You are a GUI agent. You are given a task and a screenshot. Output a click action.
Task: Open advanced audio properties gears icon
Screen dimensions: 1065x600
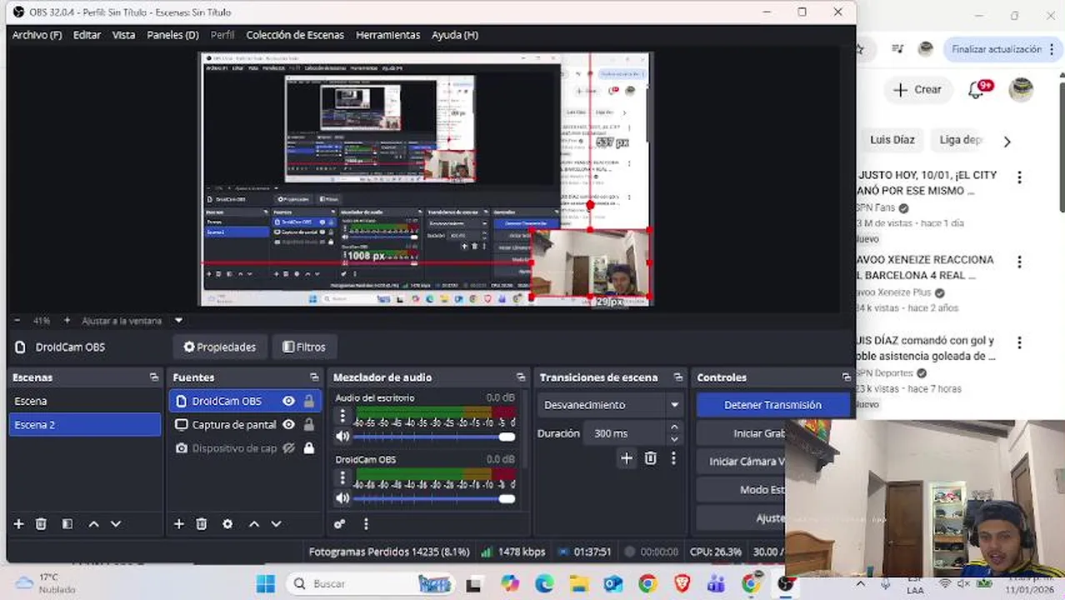click(x=339, y=524)
